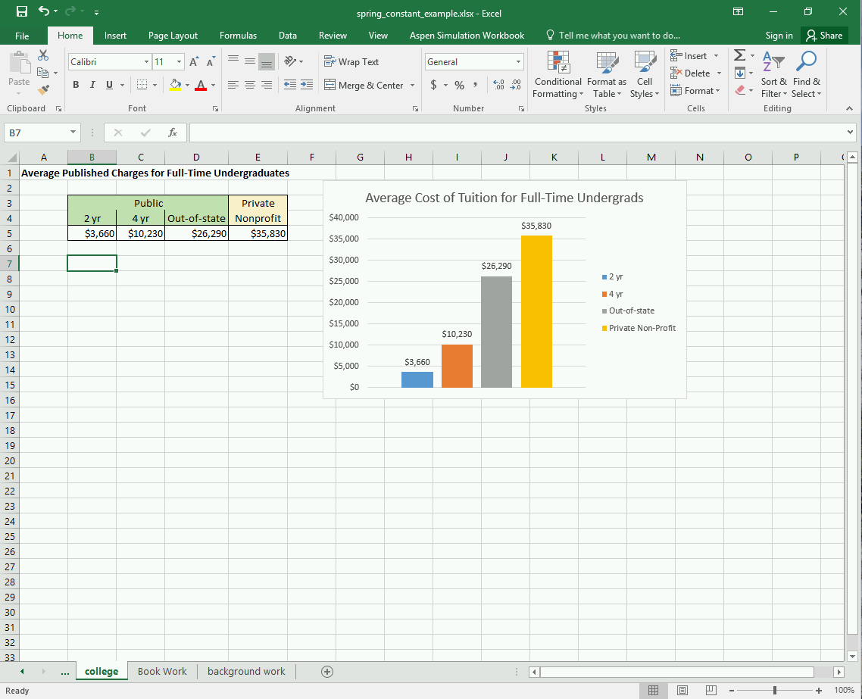Click Increase Decimal icon
The width and height of the screenshot is (862, 699).
tap(498, 85)
